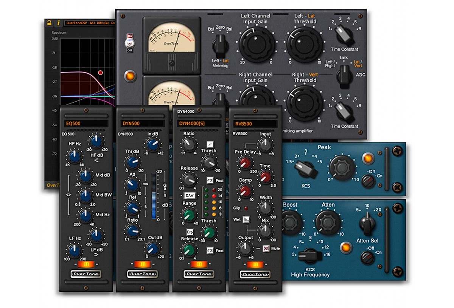The width and height of the screenshot is (454, 308).
Task: Flip the On/Off power switch on the limiter
Action: tap(130, 42)
